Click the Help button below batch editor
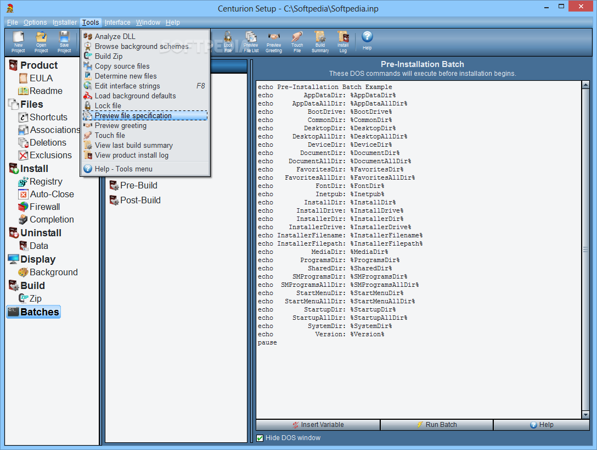Screen dimensions: 597x450 click(x=542, y=425)
